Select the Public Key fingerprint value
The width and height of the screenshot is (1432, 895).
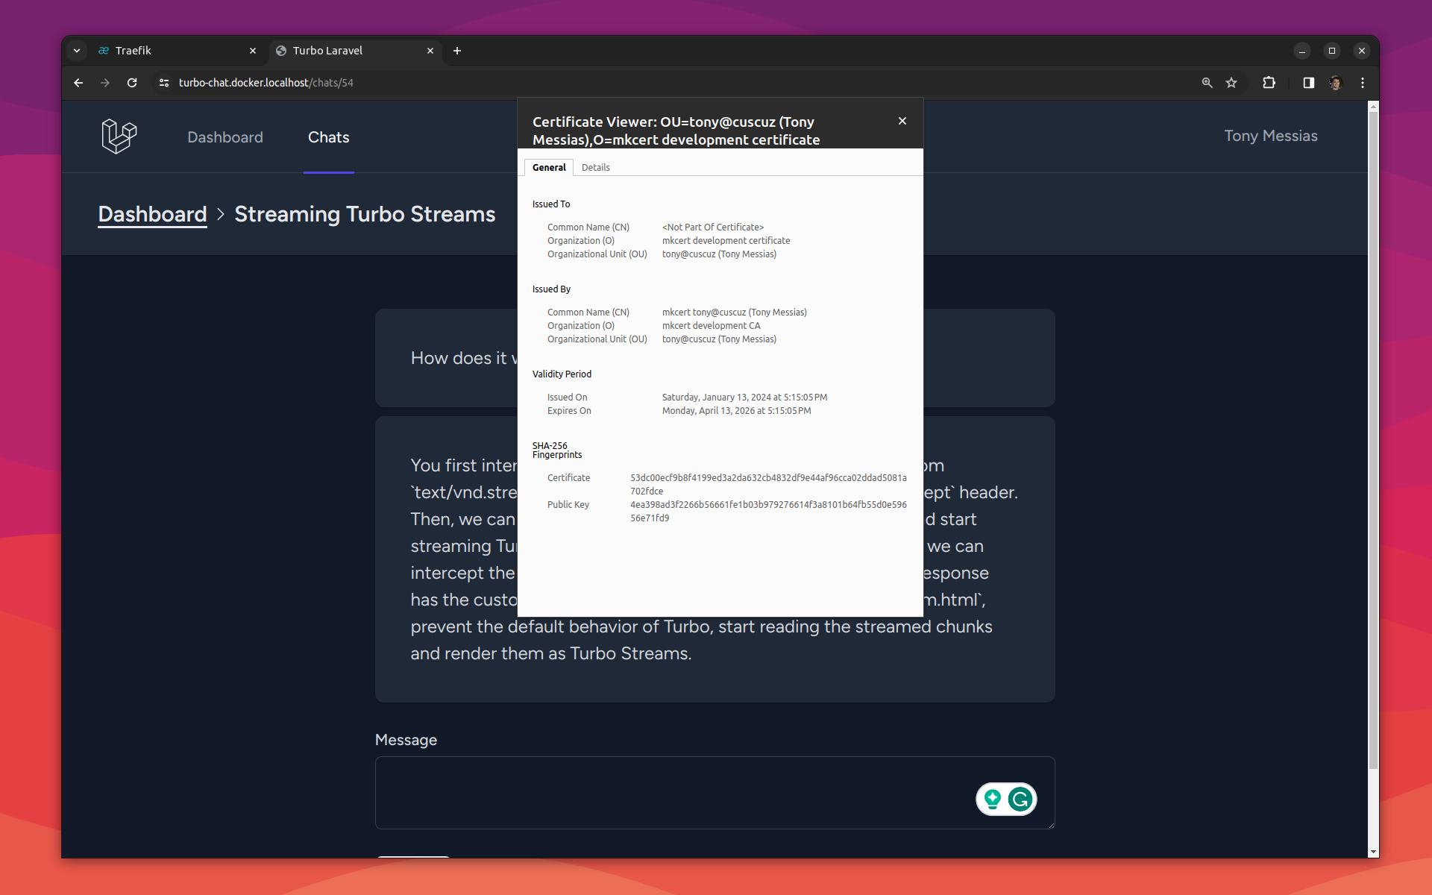coord(768,512)
